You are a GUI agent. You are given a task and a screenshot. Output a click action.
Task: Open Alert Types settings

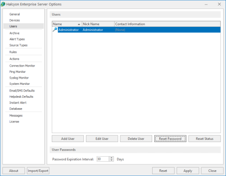17,39
